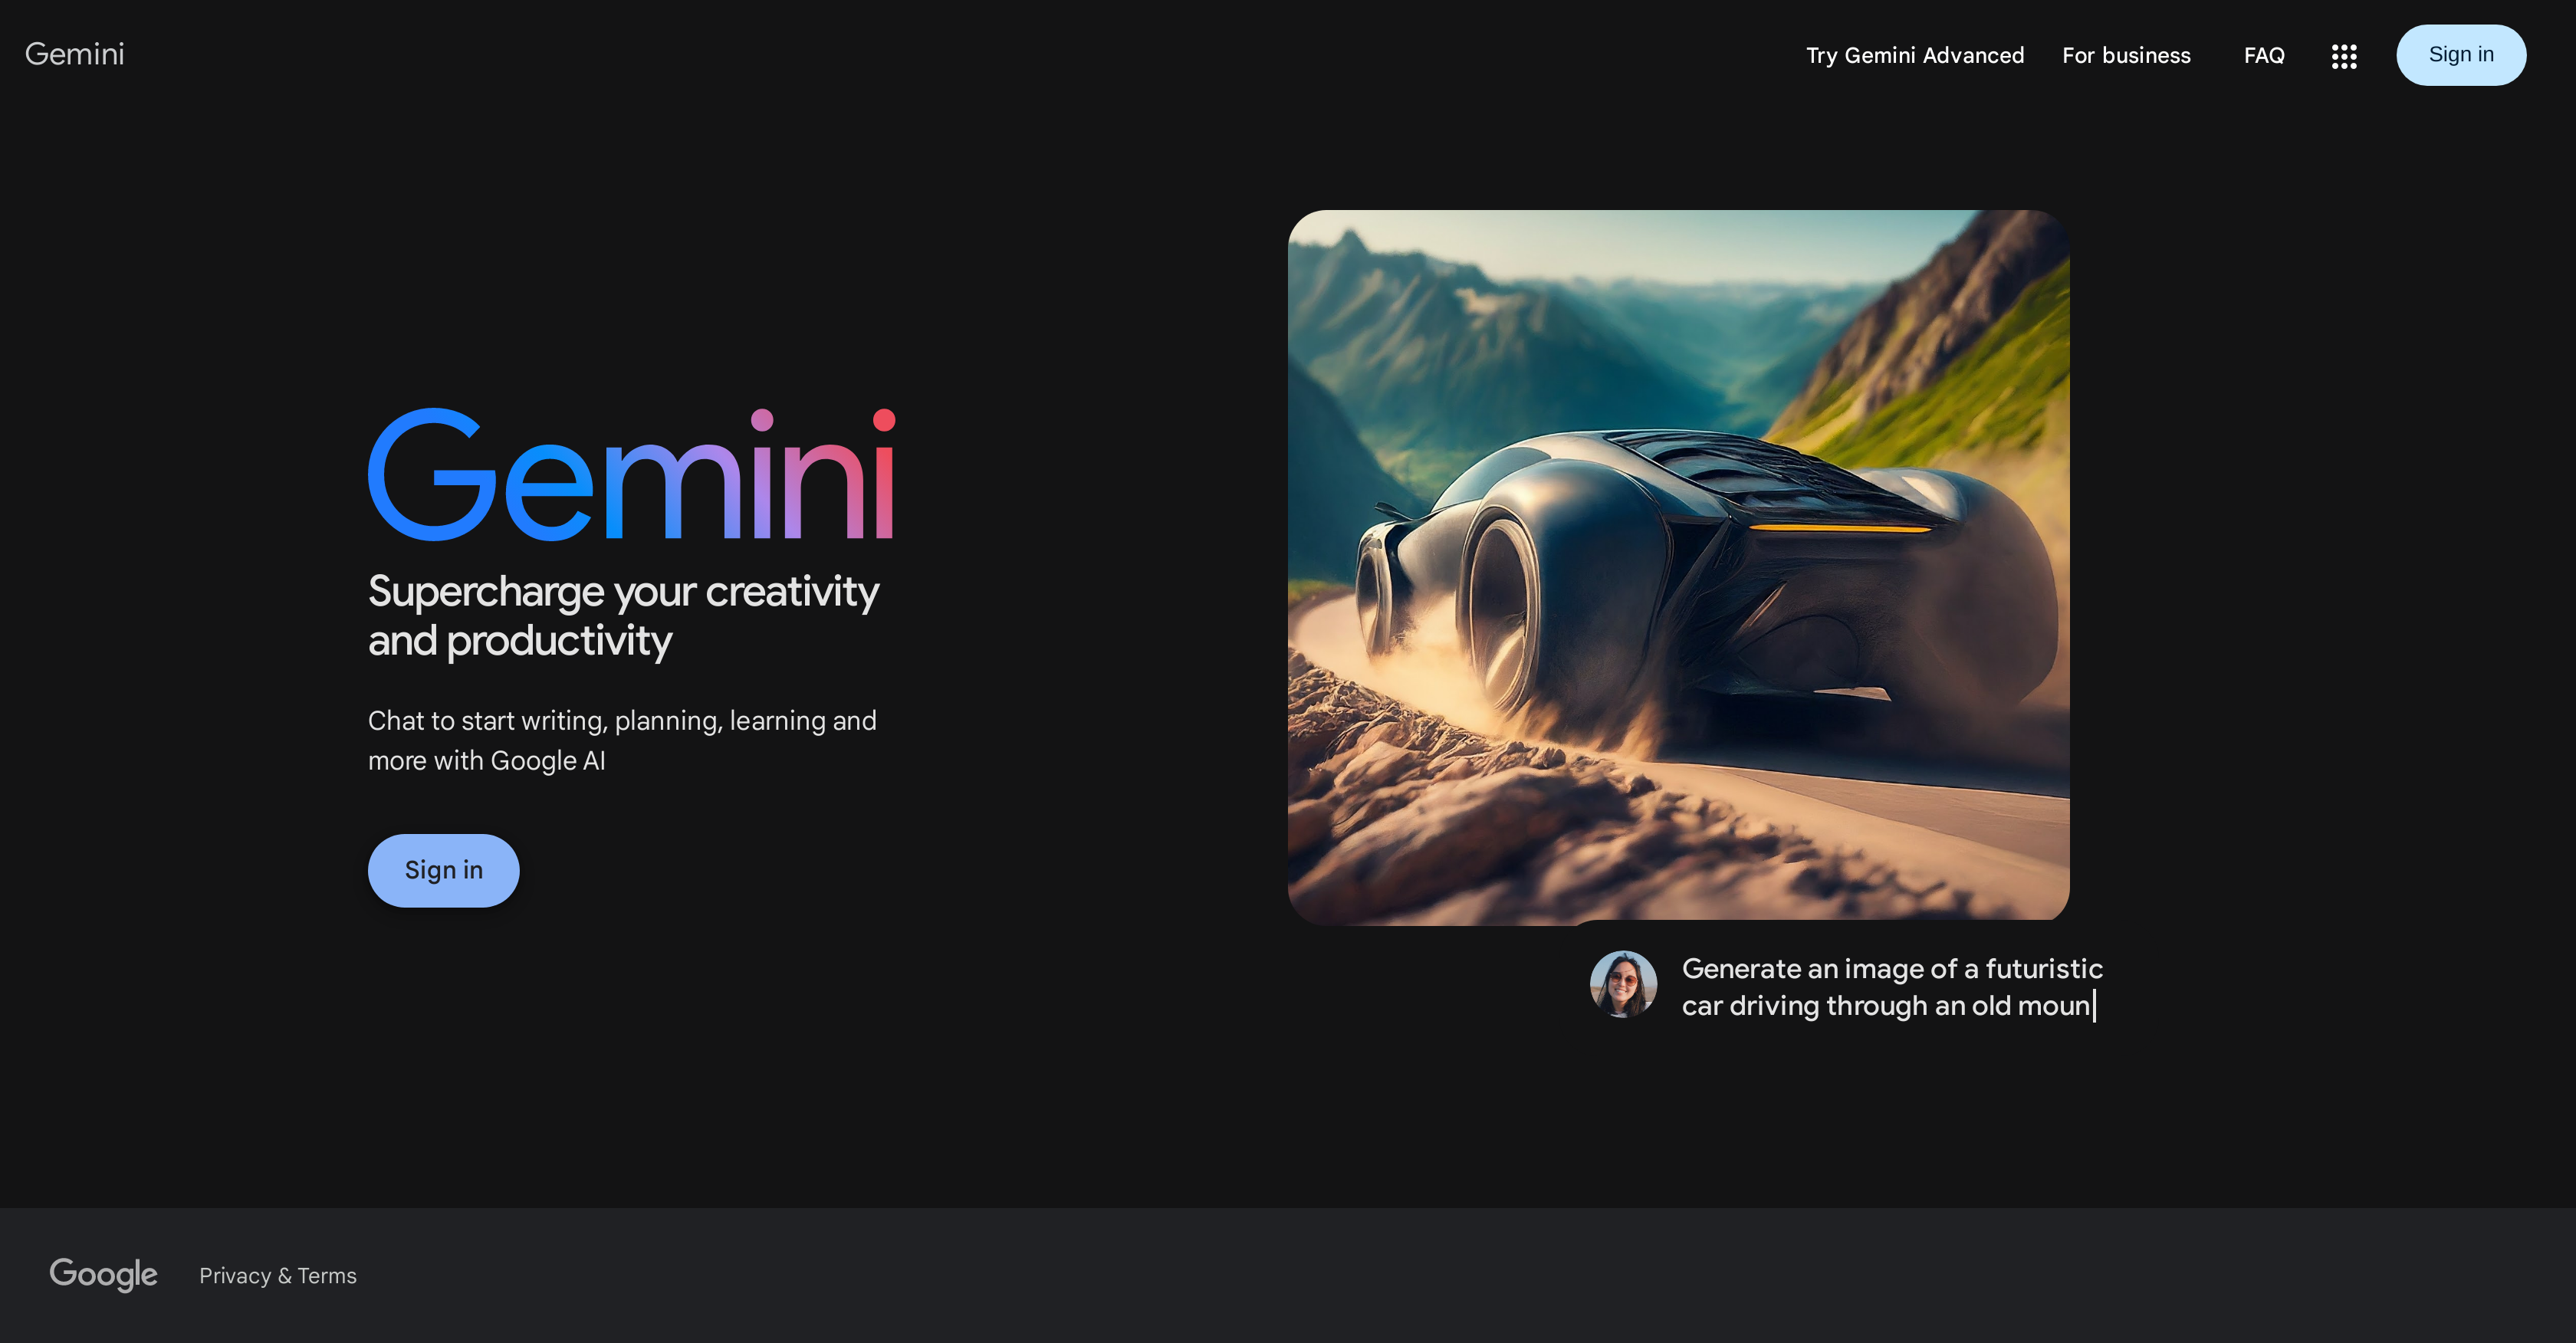Viewport: 2576px width, 1343px height.
Task: Click the prompt text input field
Action: pyautogui.click(x=1891, y=985)
